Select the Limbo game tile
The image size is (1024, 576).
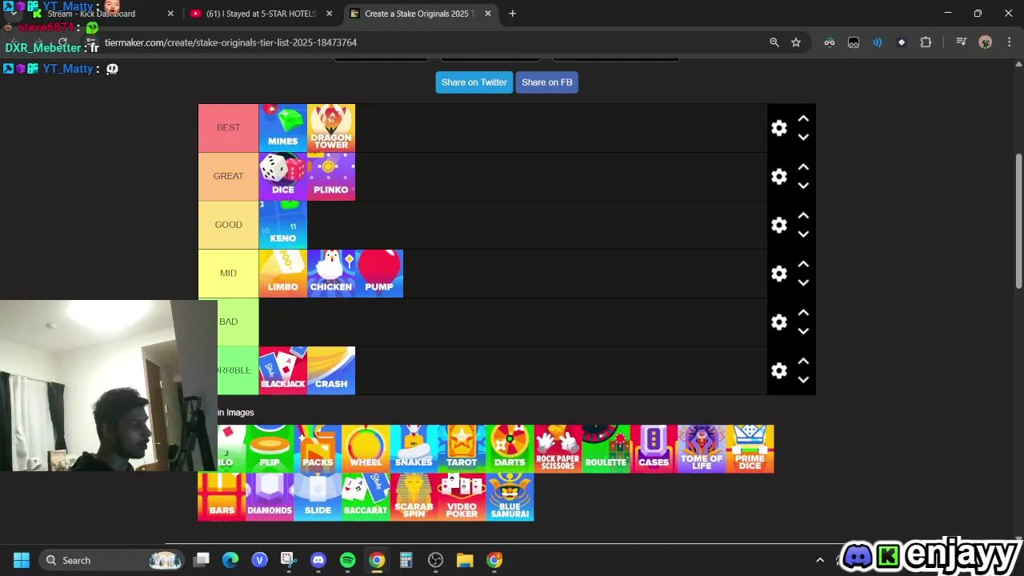pyautogui.click(x=283, y=274)
